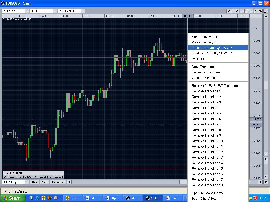Toggle the middle dashed-lines toolbar button

tap(247, 11)
